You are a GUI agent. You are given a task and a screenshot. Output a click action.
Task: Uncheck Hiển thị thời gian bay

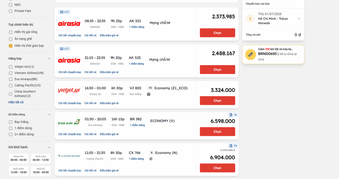point(11,46)
